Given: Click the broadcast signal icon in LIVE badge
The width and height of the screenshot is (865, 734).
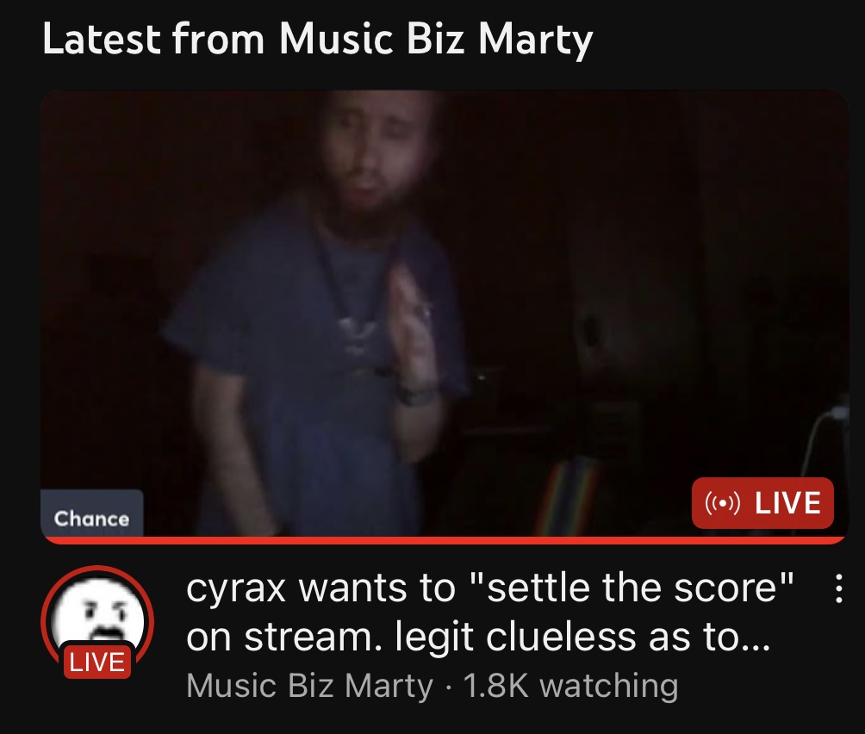Looking at the screenshot, I should pyautogui.click(x=722, y=503).
